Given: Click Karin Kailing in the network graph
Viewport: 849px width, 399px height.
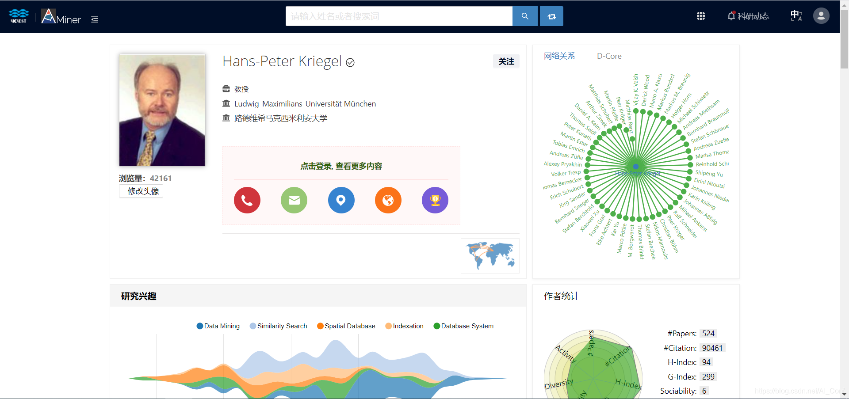Looking at the screenshot, I should tap(702, 201).
